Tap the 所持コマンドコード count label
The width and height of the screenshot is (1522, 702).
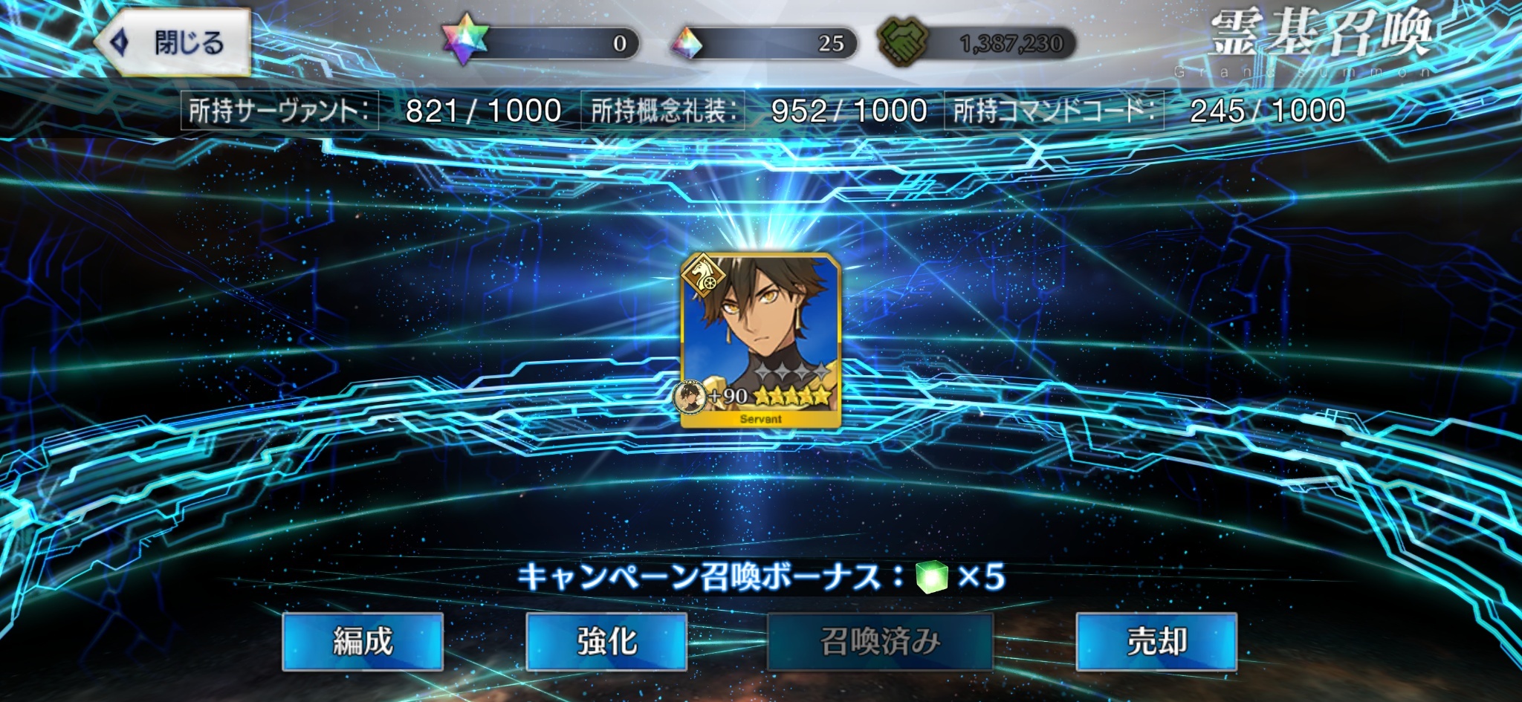pos(1054,111)
